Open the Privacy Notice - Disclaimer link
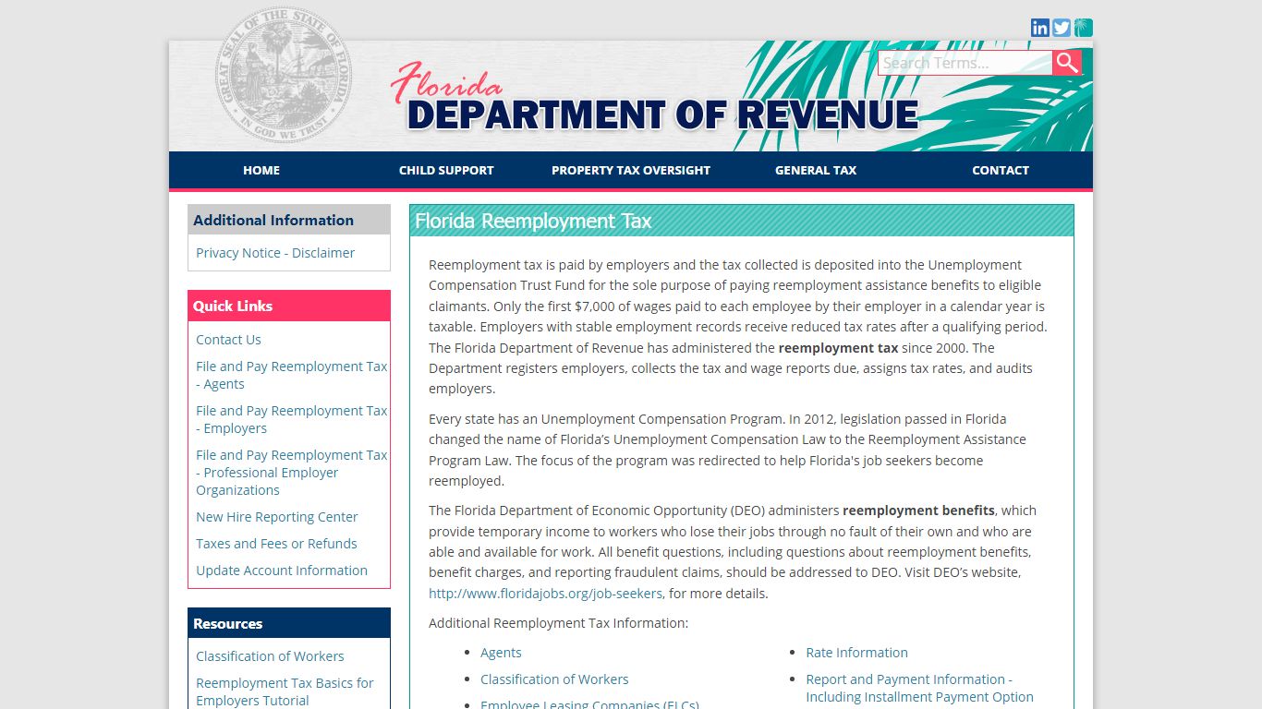The image size is (1262, 709). click(275, 253)
